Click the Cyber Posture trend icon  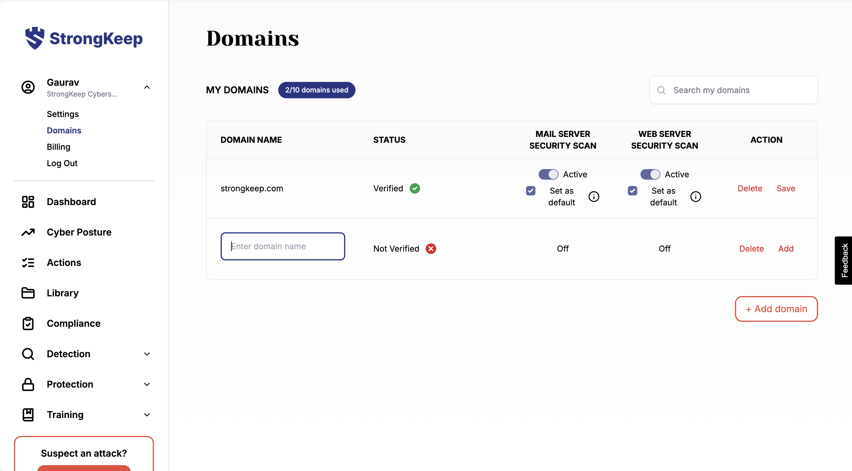(28, 232)
